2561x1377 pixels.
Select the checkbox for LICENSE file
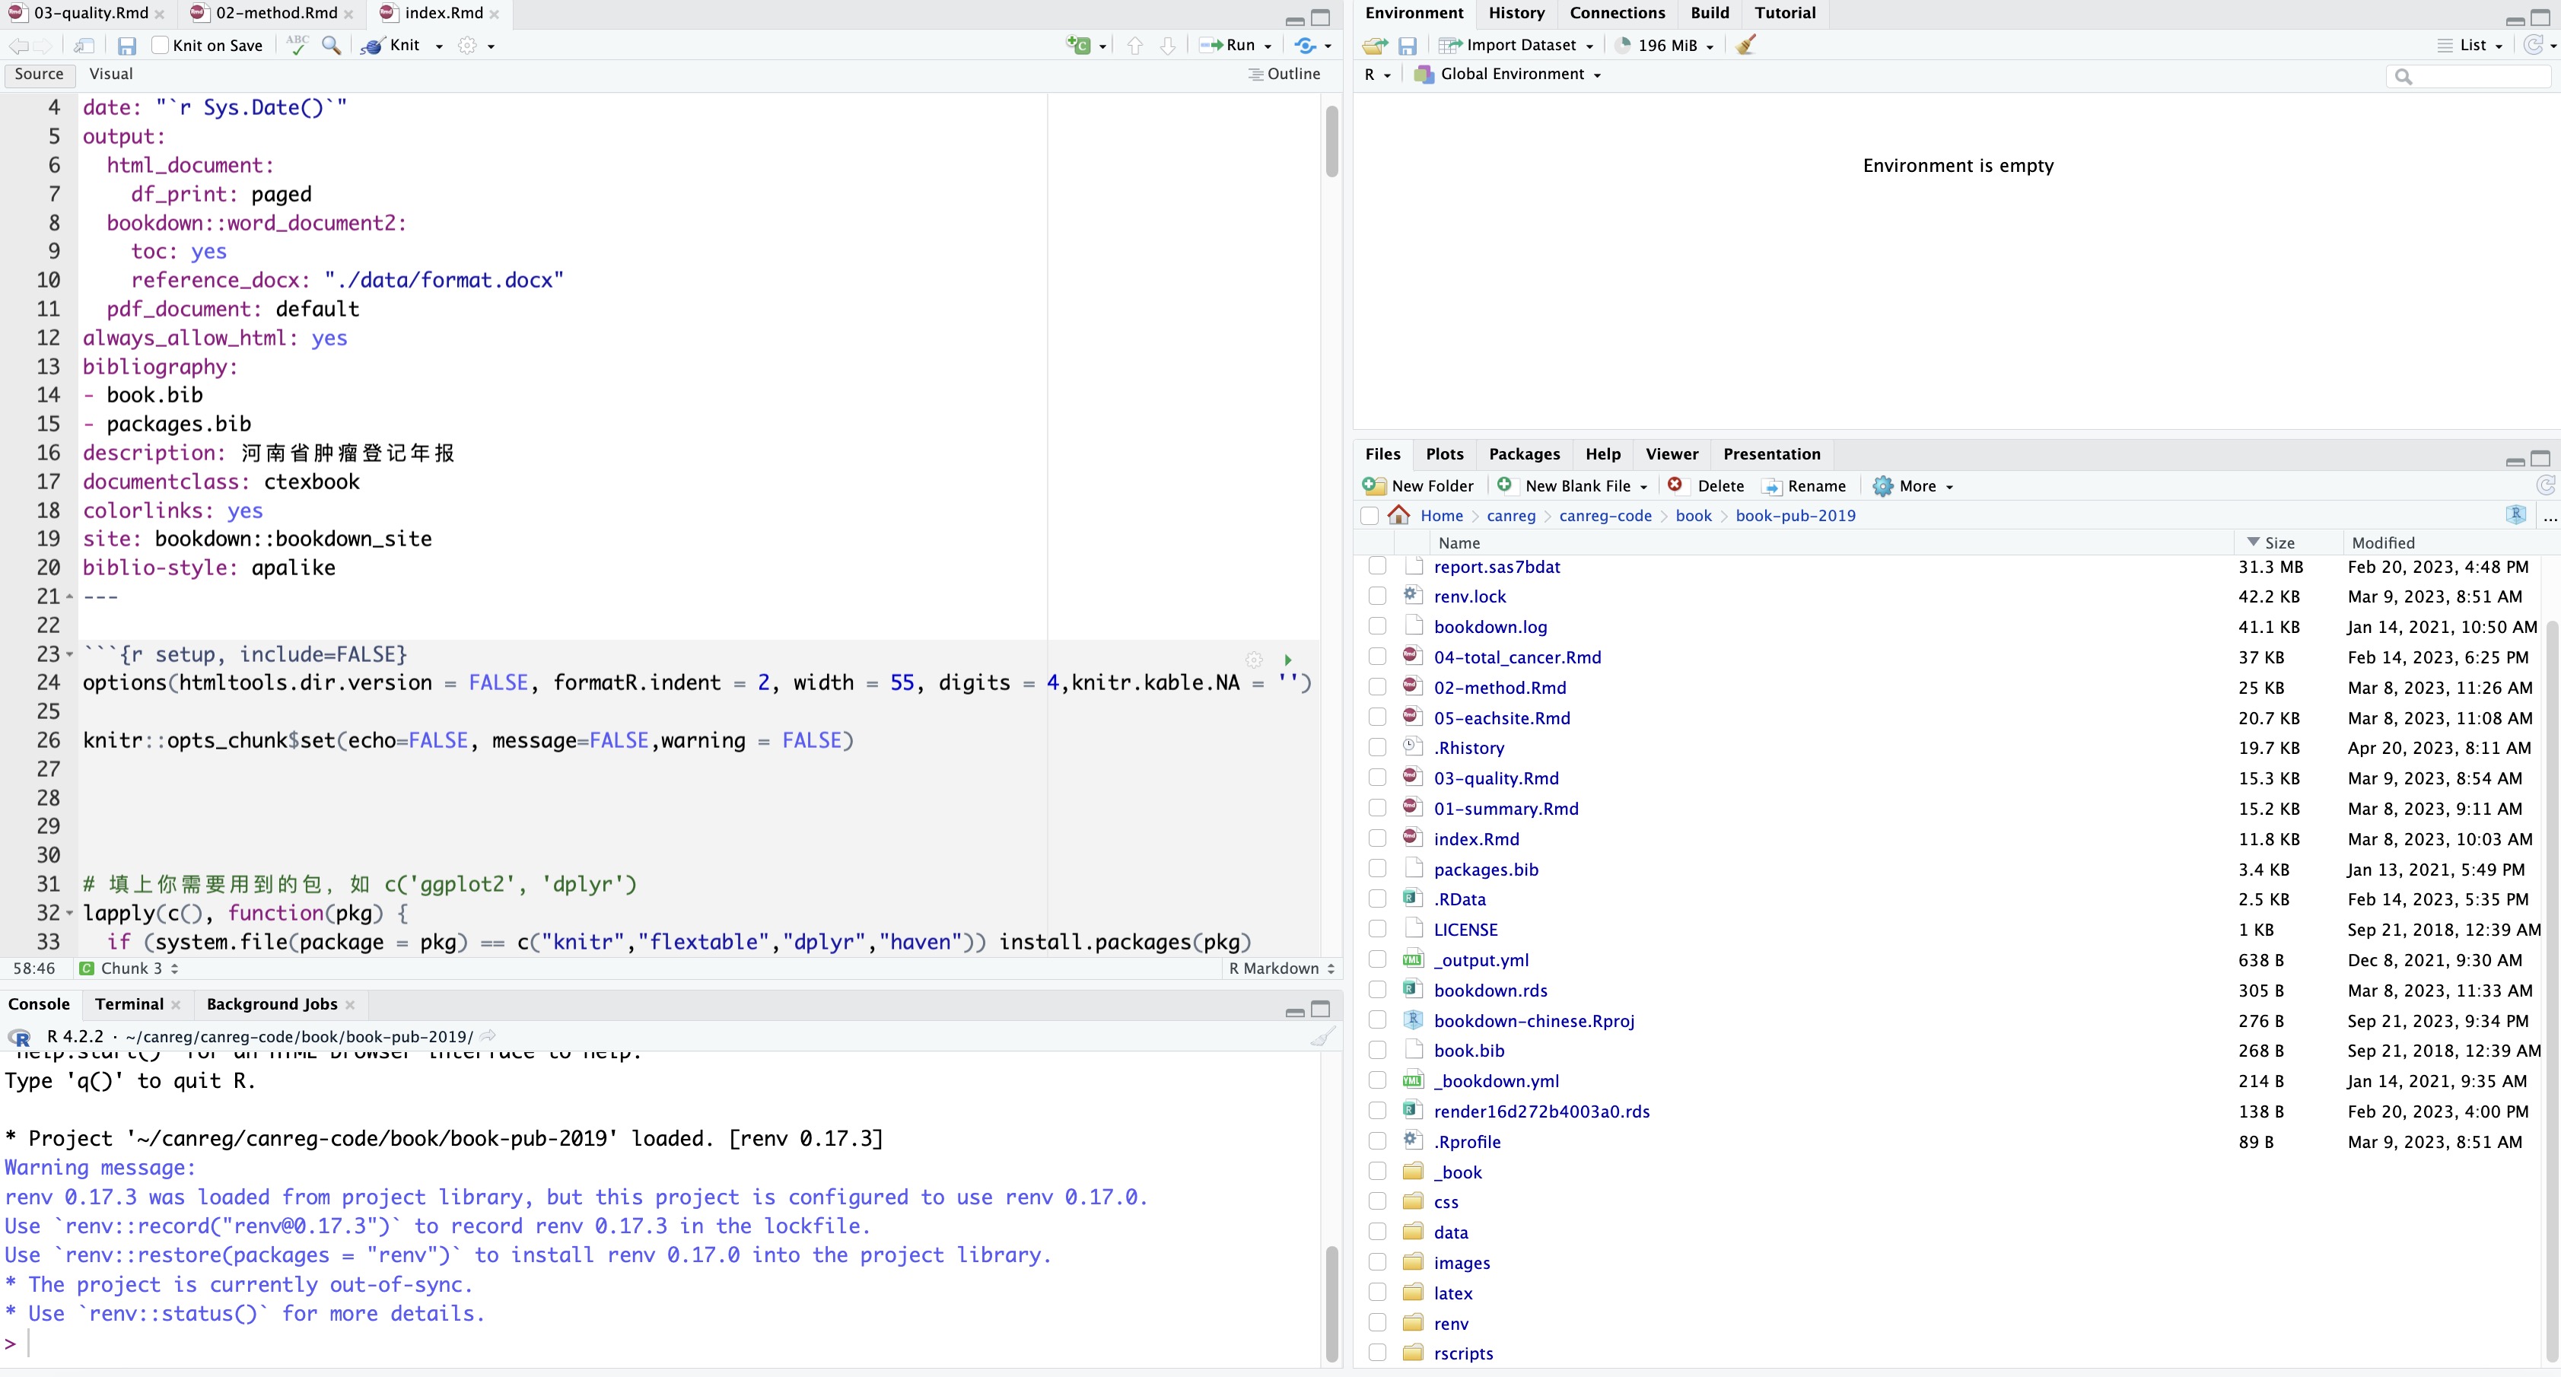pyautogui.click(x=1377, y=929)
